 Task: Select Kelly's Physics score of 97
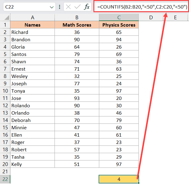[x=119, y=164]
